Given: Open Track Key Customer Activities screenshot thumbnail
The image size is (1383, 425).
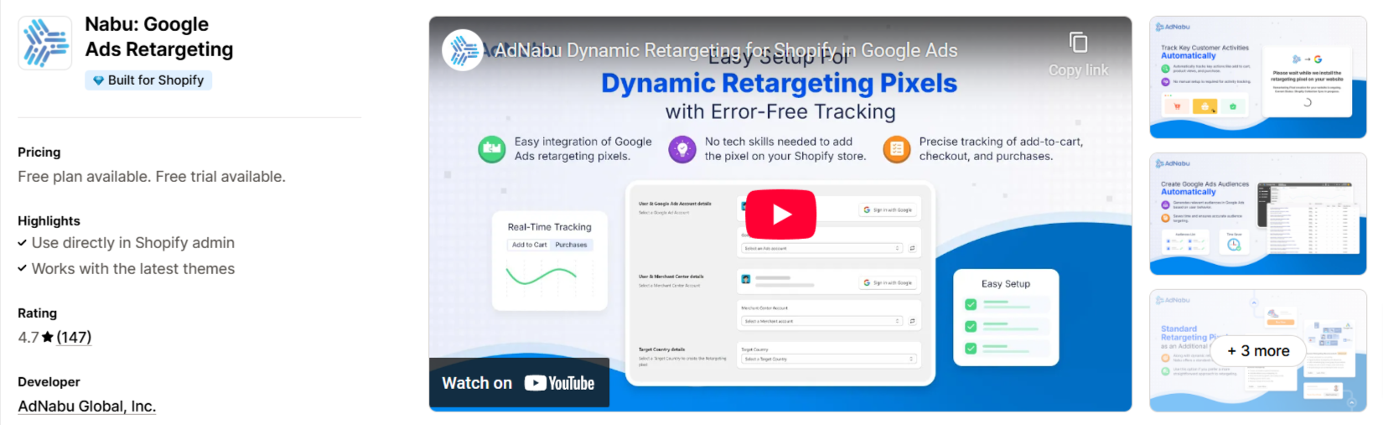Looking at the screenshot, I should pyautogui.click(x=1257, y=77).
